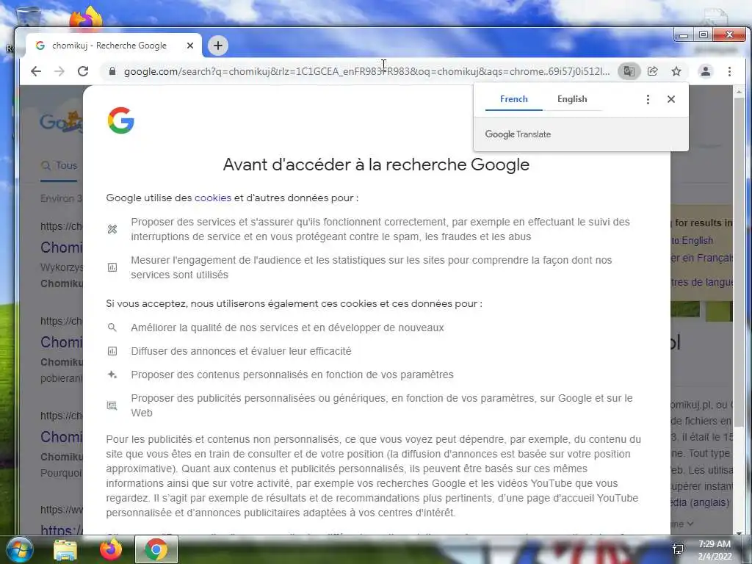The image size is (752, 564).
Task: Close the Google Translate popup
Action: (x=671, y=99)
